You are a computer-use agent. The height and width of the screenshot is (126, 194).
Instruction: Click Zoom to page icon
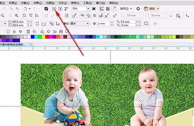tap(24, 15)
